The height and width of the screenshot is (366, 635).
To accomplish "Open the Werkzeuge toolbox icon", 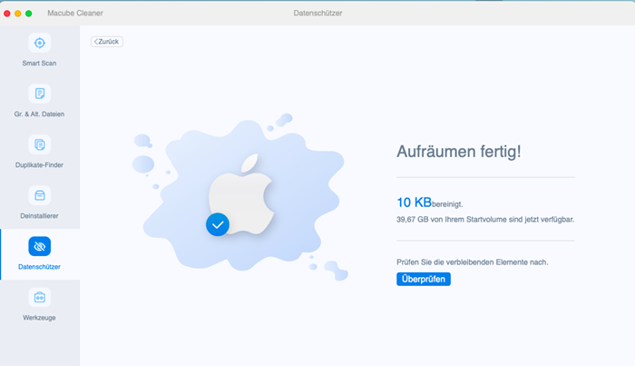I will click(x=40, y=298).
